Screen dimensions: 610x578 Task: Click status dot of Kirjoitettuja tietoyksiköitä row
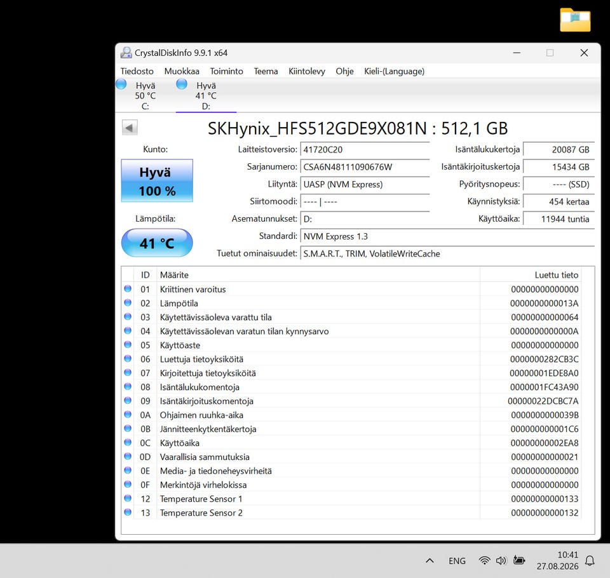click(128, 373)
